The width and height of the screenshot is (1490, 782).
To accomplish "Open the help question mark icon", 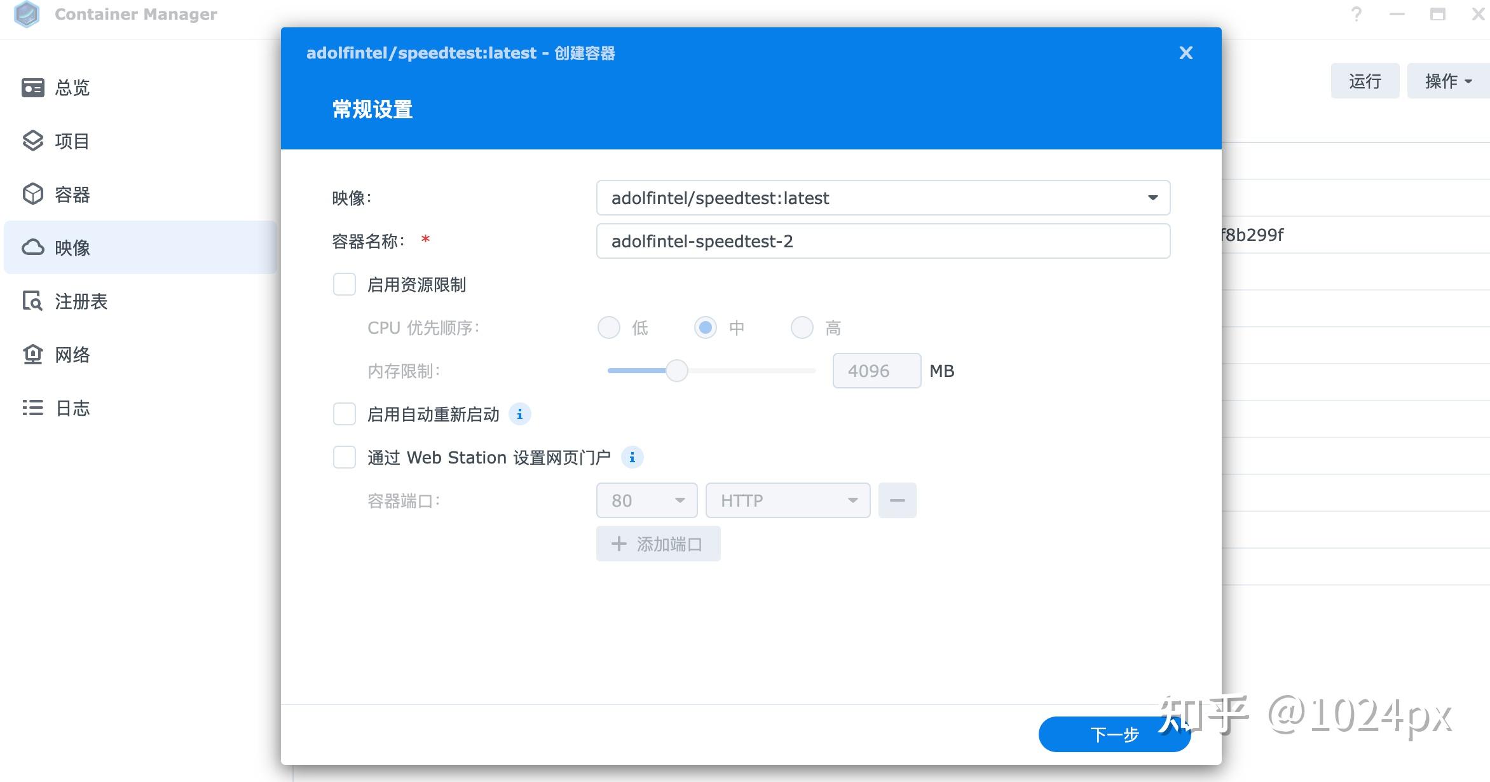I will coord(1357,14).
